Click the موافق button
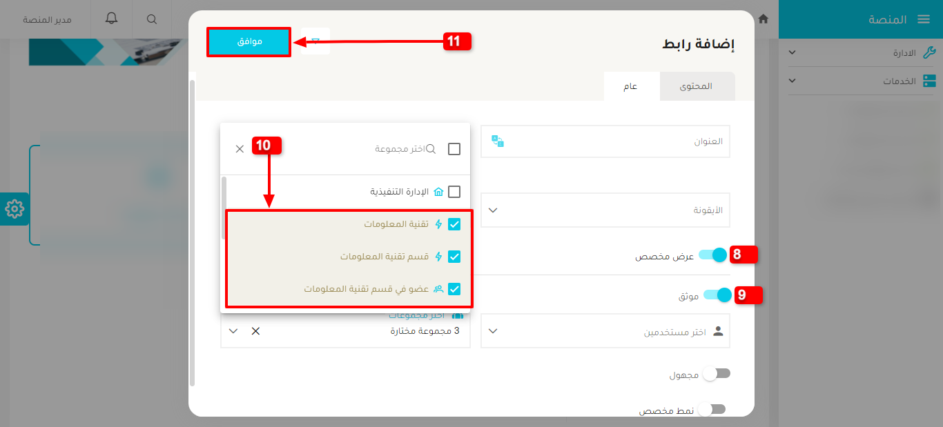 click(249, 41)
